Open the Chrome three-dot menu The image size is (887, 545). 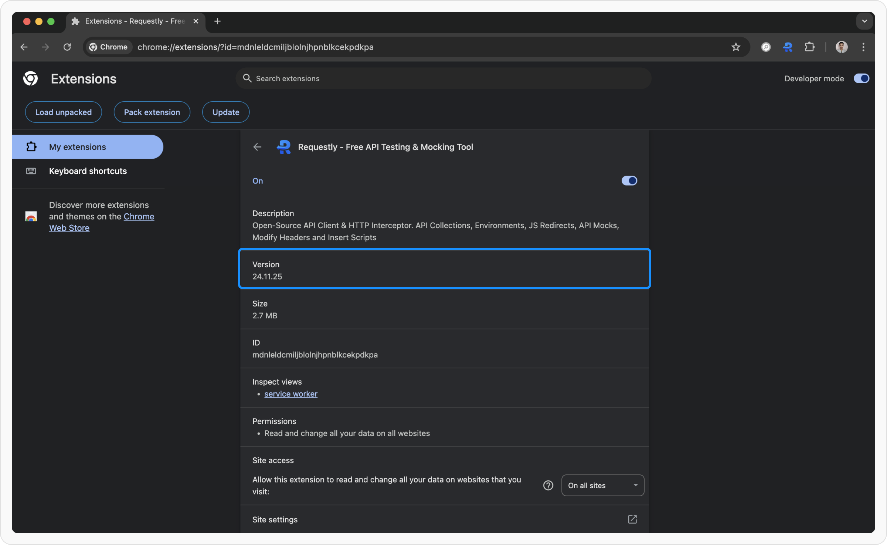pyautogui.click(x=863, y=47)
